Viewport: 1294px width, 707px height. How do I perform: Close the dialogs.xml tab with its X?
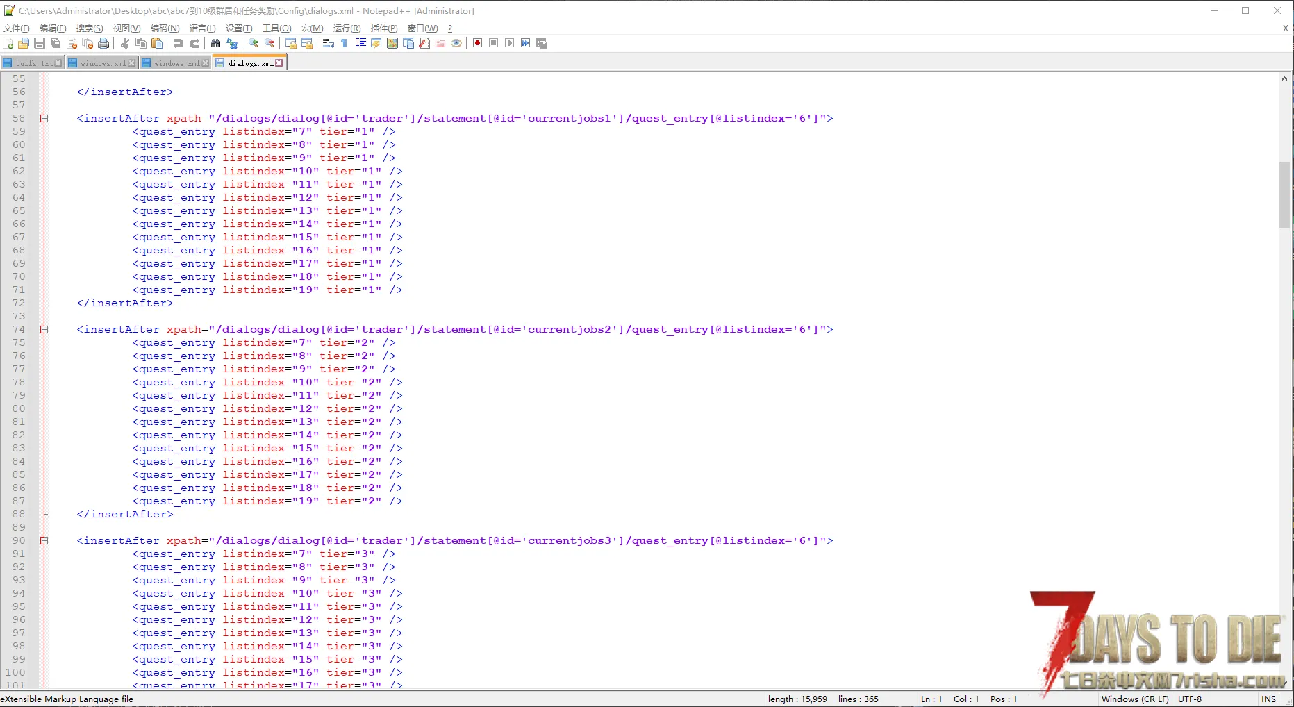coord(279,63)
